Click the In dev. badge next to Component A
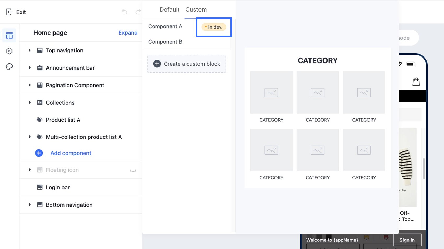 pyautogui.click(x=214, y=27)
